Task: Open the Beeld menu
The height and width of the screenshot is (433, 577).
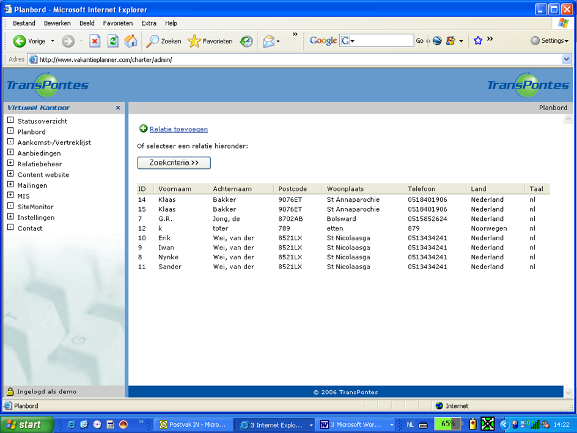Action: 87,23
